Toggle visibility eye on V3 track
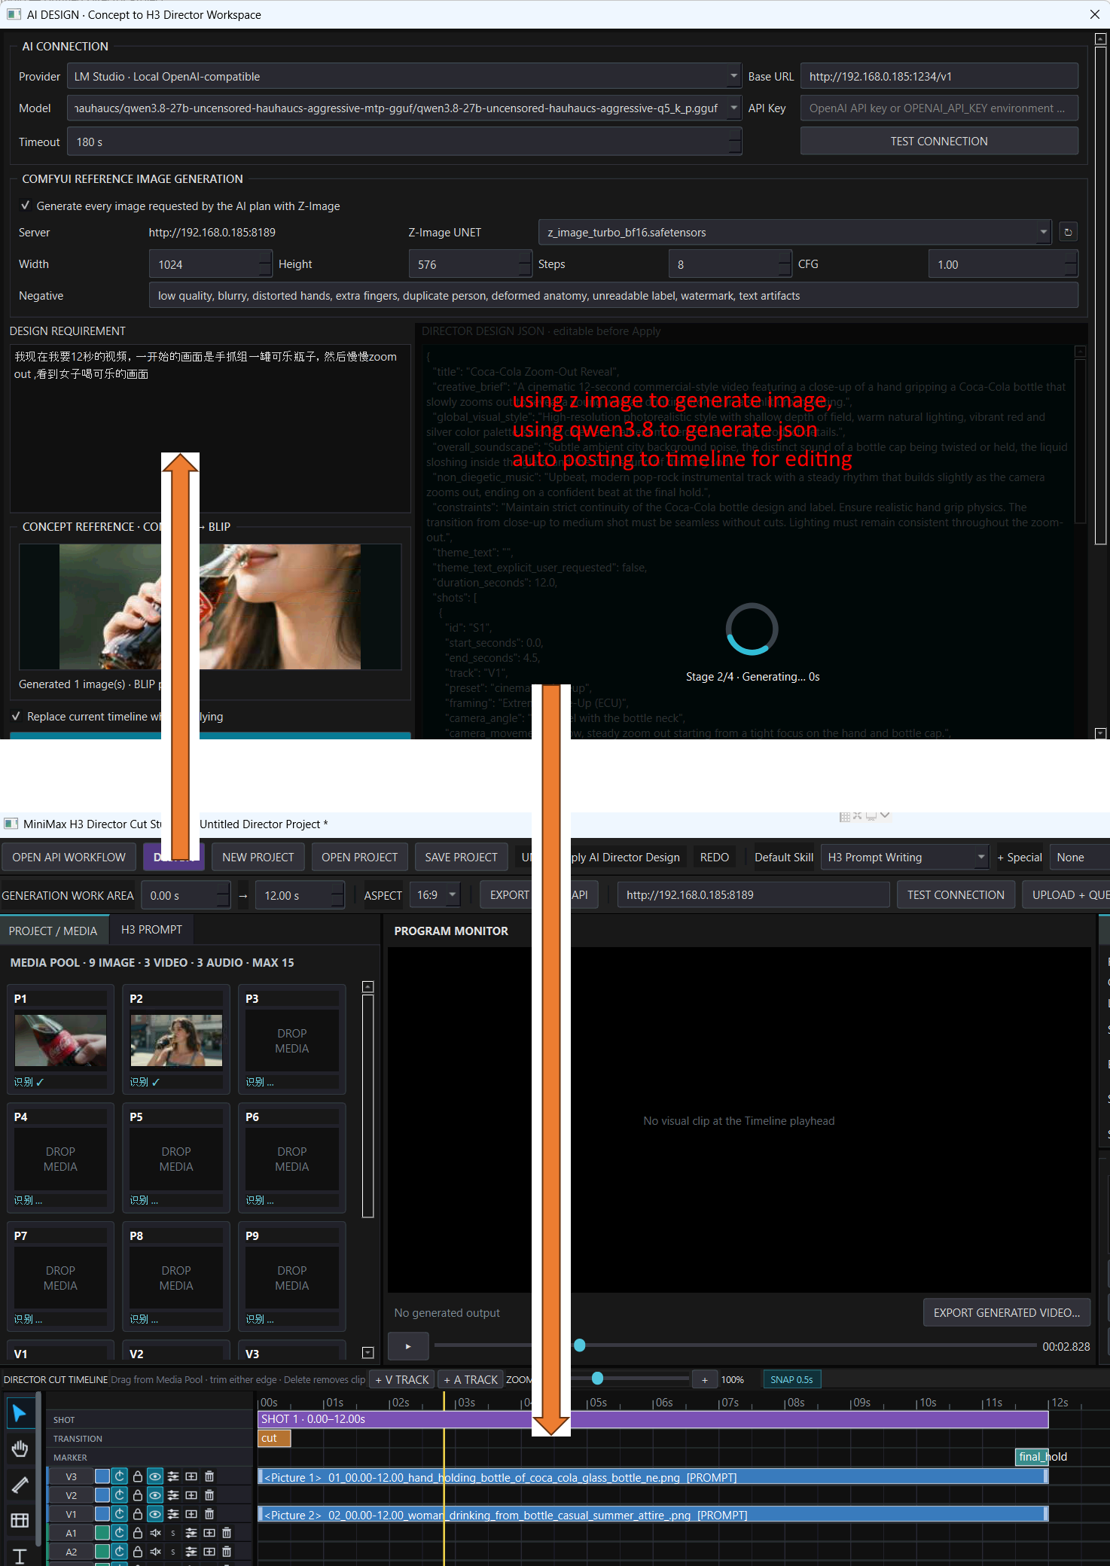 (155, 1476)
